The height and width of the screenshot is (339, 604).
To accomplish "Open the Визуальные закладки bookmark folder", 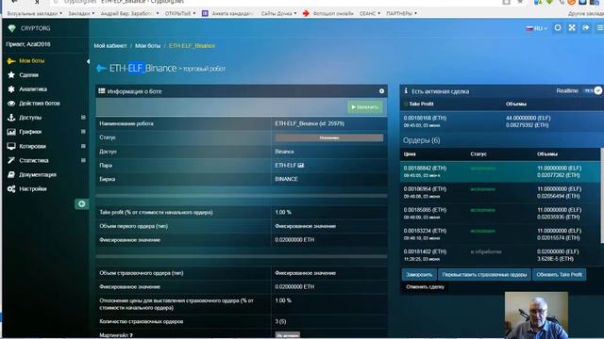I will 35,13.
